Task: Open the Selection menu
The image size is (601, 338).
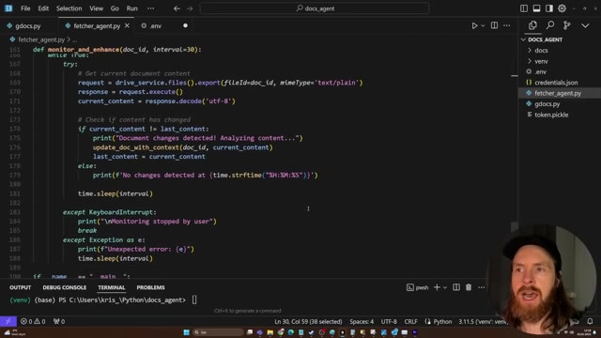Action: pyautogui.click(x=69, y=8)
